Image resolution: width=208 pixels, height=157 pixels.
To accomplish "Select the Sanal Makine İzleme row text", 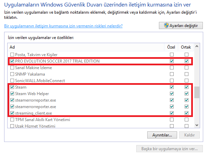I will click(33, 68).
